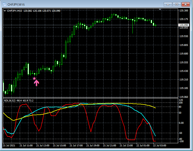Click the 21 Jul 17:00 time label
Screen dimensions: 193x151
point(76,146)
